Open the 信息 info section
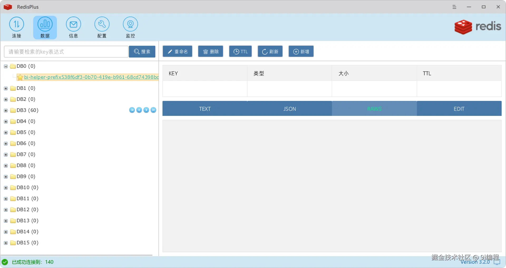This screenshot has width=506, height=268. coord(73,27)
